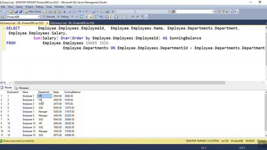Click the New Query button

coord(33,12)
